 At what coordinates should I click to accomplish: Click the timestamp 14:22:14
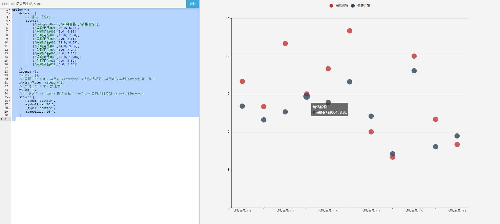(8, 4)
